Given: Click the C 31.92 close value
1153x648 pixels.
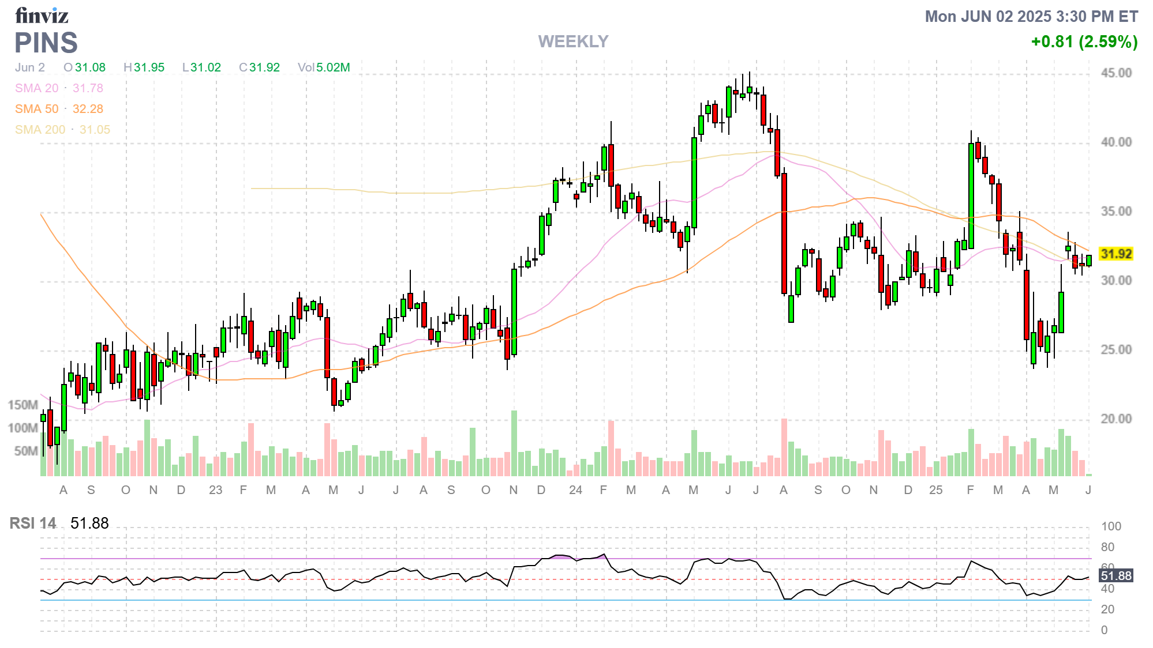Looking at the screenshot, I should click(x=259, y=67).
